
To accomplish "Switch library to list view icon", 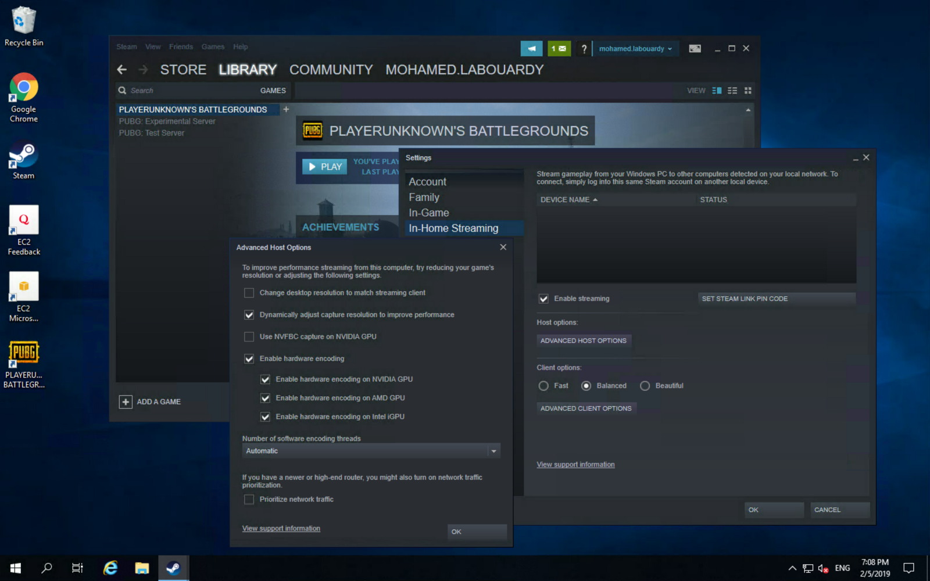I will tap(732, 91).
